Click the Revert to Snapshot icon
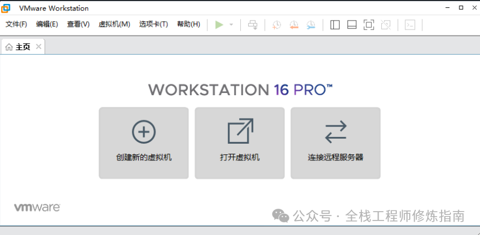The image size is (480, 235). tap(294, 25)
